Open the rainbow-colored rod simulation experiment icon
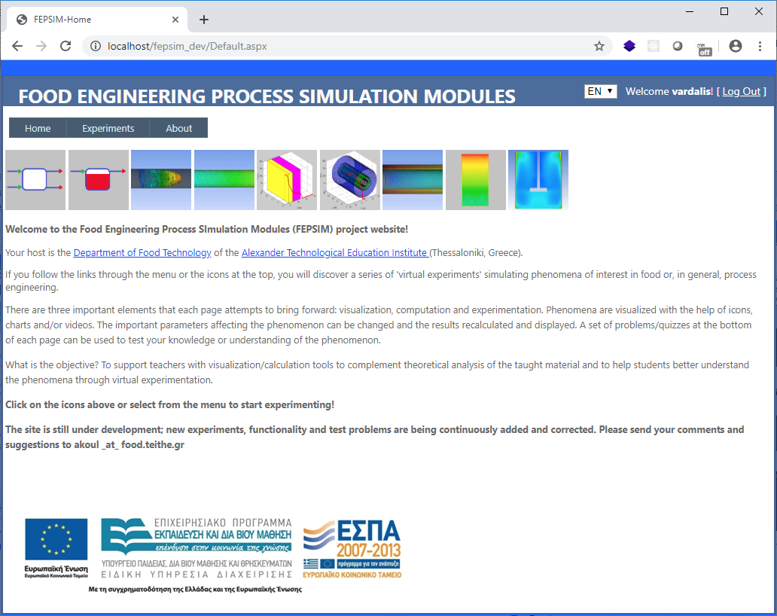Image resolution: width=777 pixels, height=616 pixels. tap(160, 179)
